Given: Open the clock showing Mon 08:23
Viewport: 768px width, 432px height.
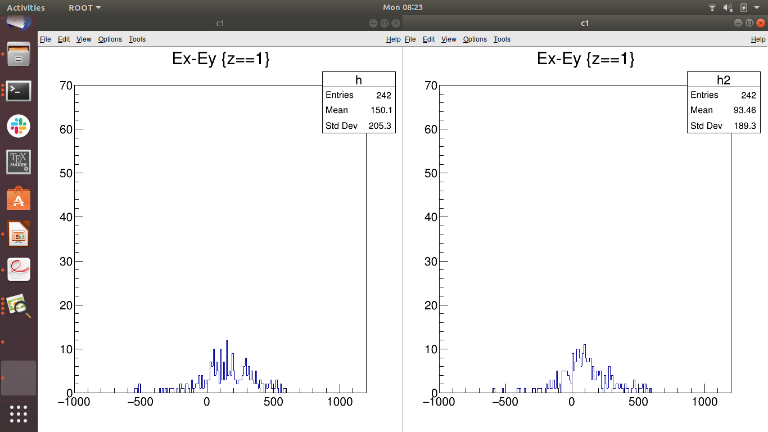Looking at the screenshot, I should [x=403, y=7].
